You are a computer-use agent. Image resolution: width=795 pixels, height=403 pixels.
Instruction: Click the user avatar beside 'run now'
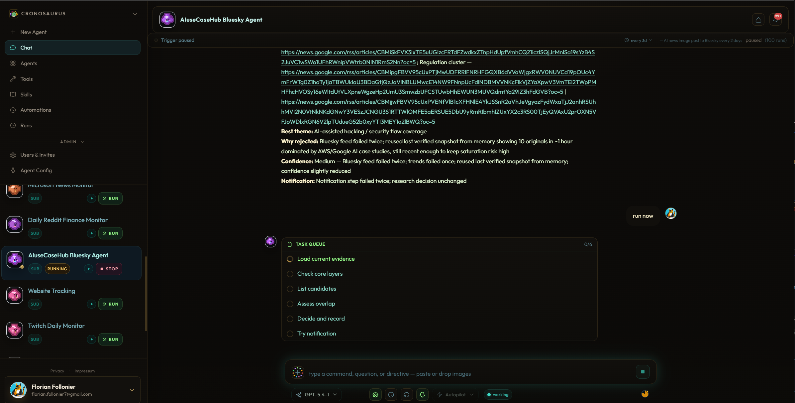(x=671, y=213)
